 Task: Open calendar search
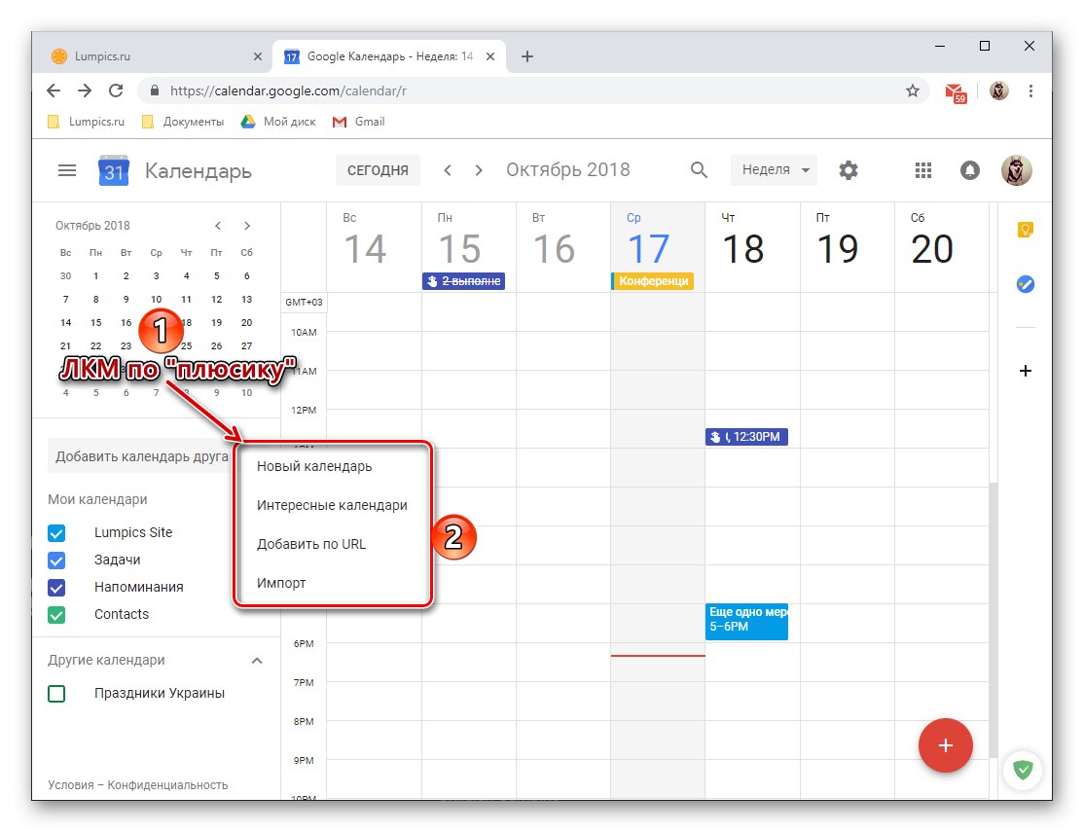[x=699, y=169]
